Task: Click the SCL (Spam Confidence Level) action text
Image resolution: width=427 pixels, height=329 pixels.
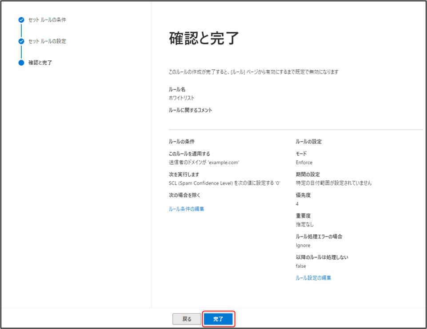Action: click(224, 183)
